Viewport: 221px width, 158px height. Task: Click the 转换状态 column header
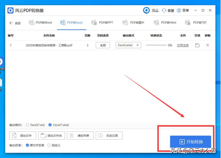(x=156, y=35)
